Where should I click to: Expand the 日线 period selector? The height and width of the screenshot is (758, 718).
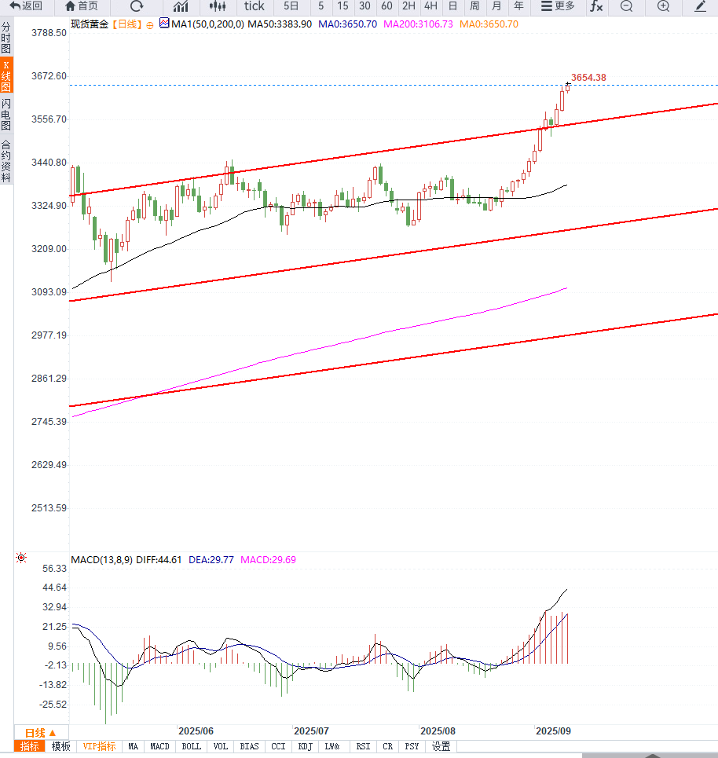point(41,732)
